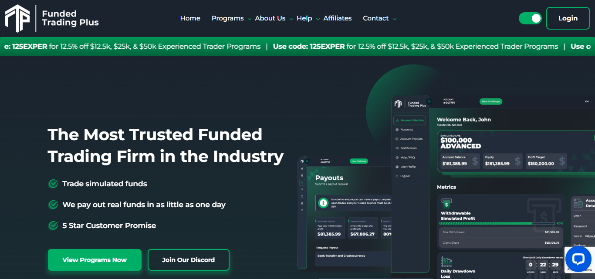Open EN language selector in dashboard preview

[x=588, y=101]
